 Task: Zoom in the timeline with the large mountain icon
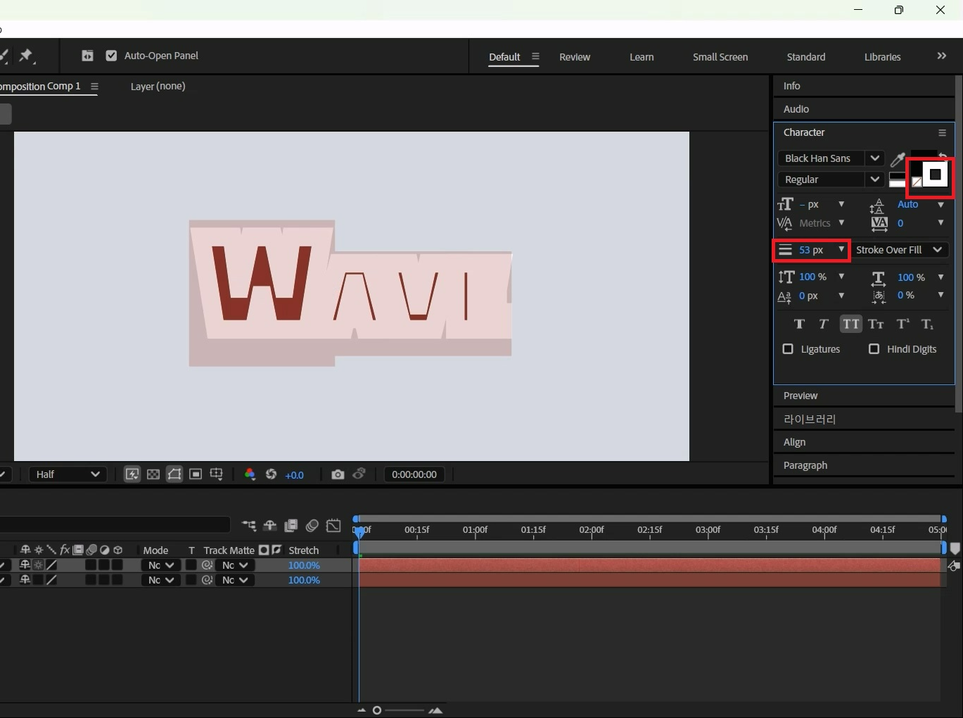[435, 710]
